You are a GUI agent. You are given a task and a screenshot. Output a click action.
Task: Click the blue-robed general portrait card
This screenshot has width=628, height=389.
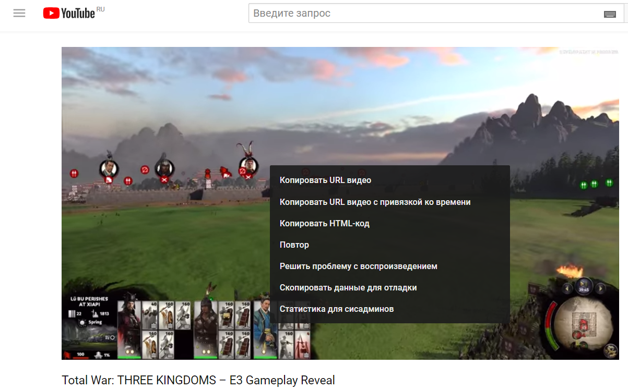coord(265,330)
